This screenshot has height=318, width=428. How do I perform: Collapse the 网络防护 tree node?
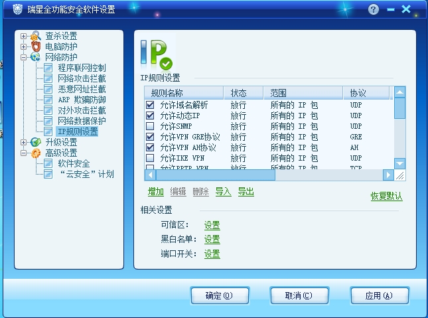click(x=23, y=57)
